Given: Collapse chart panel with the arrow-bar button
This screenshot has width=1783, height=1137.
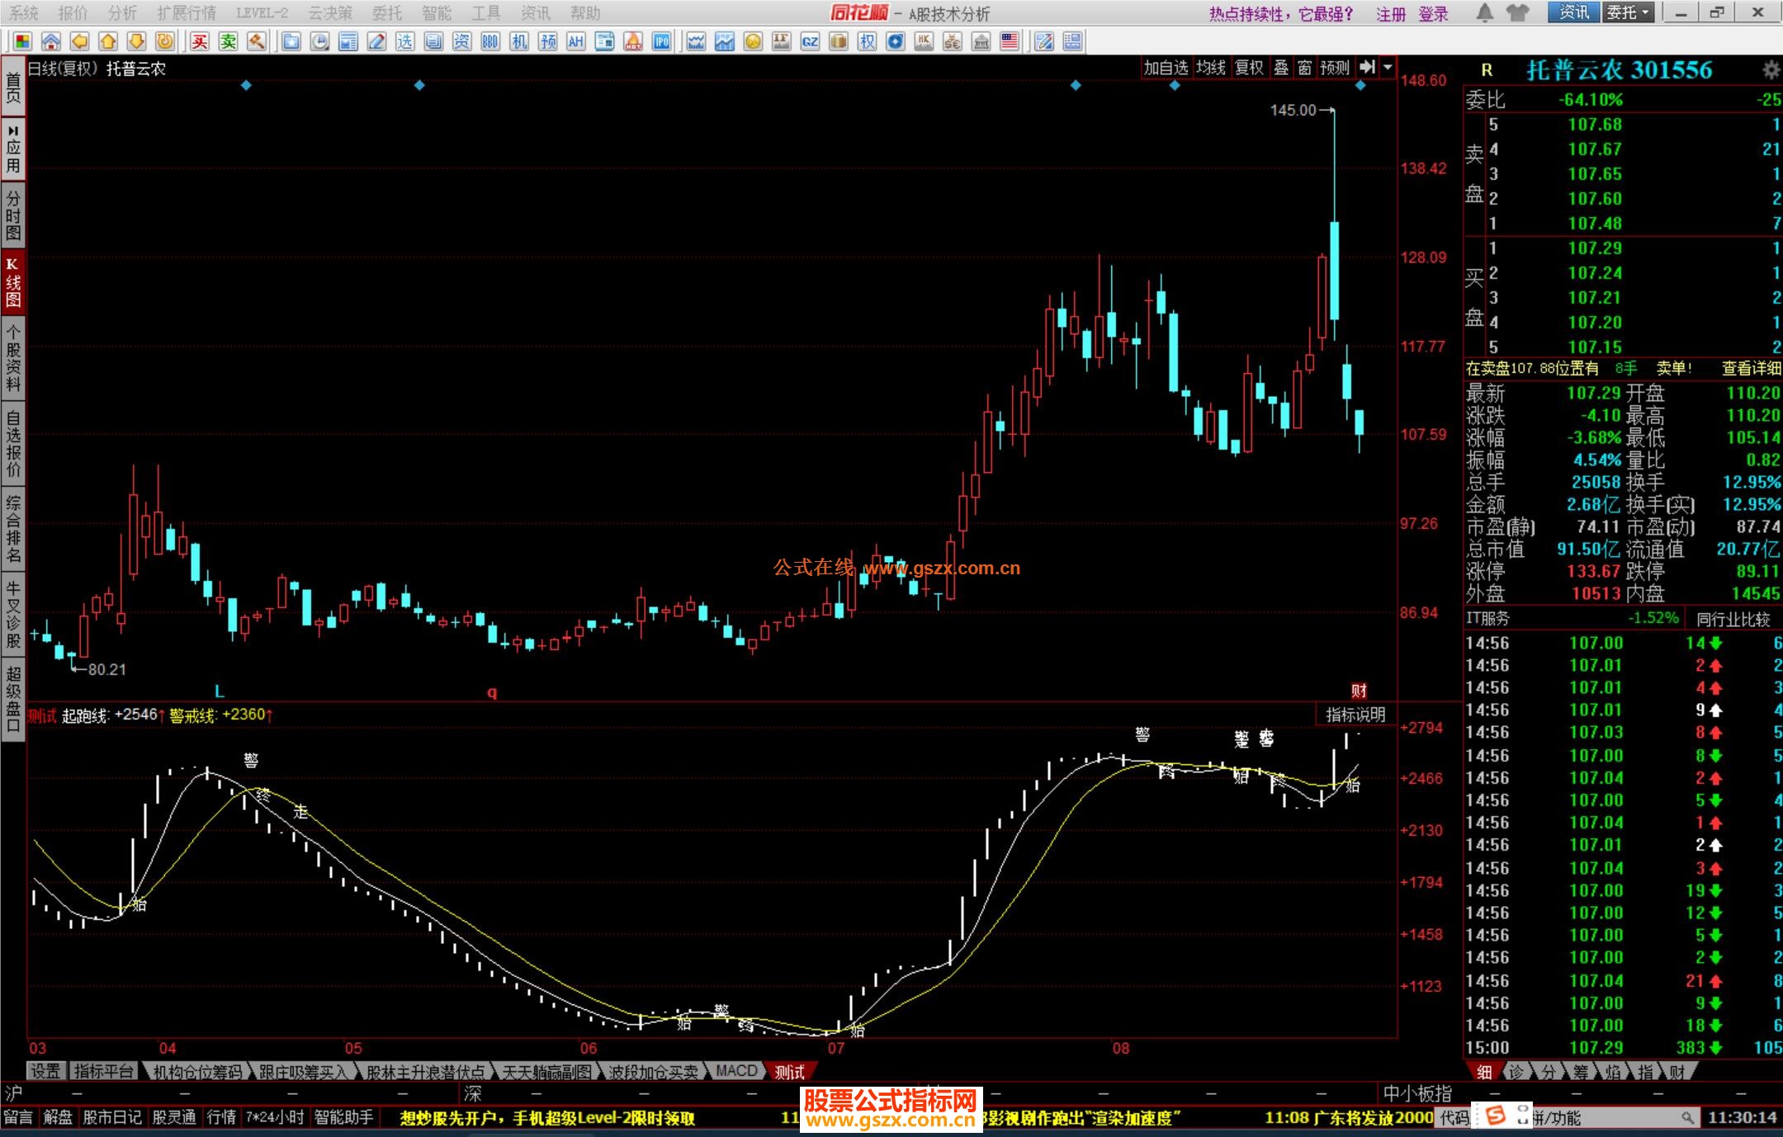Looking at the screenshot, I should pos(1367,68).
